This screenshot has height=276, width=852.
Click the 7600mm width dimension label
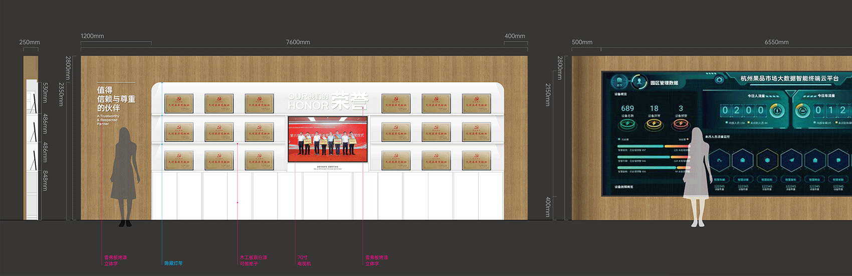coord(298,42)
